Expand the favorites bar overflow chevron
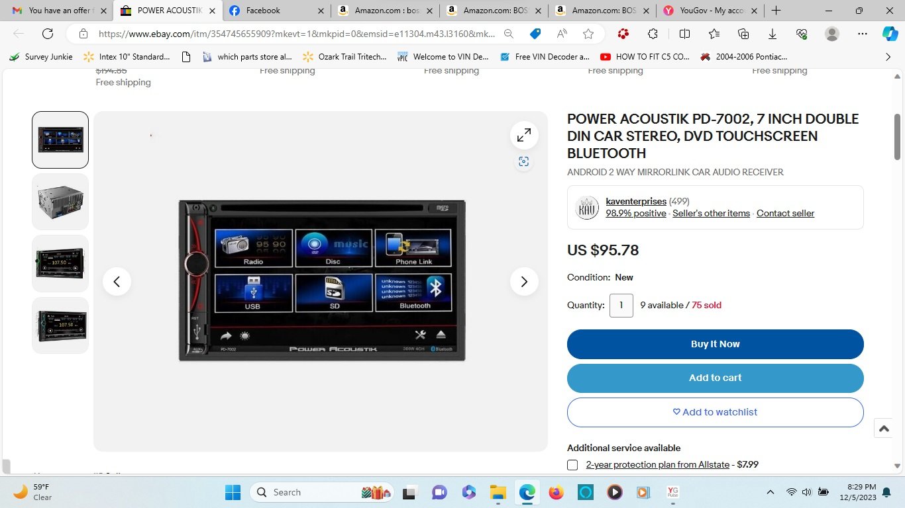Image resolution: width=905 pixels, height=508 pixels. click(888, 57)
